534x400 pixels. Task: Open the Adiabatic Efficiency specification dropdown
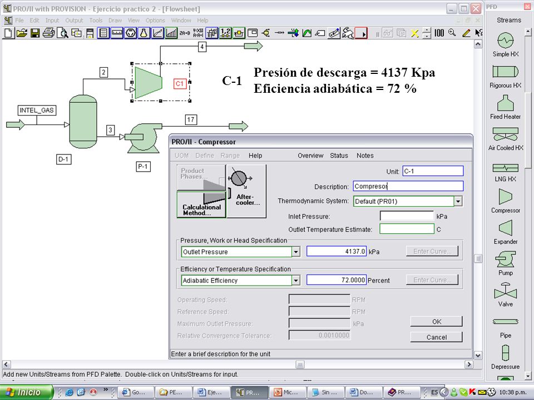coord(296,280)
